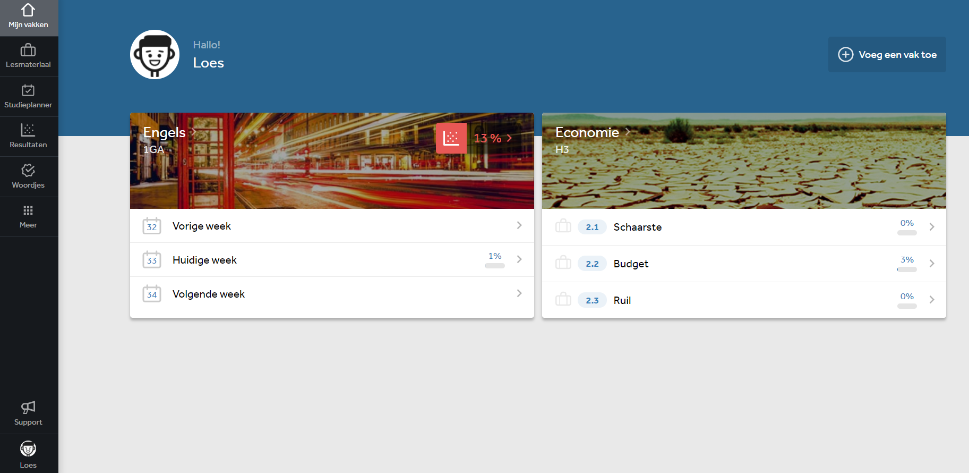Open the Engels course title
Screen dimensions: 969x473
pyautogui.click(x=164, y=132)
